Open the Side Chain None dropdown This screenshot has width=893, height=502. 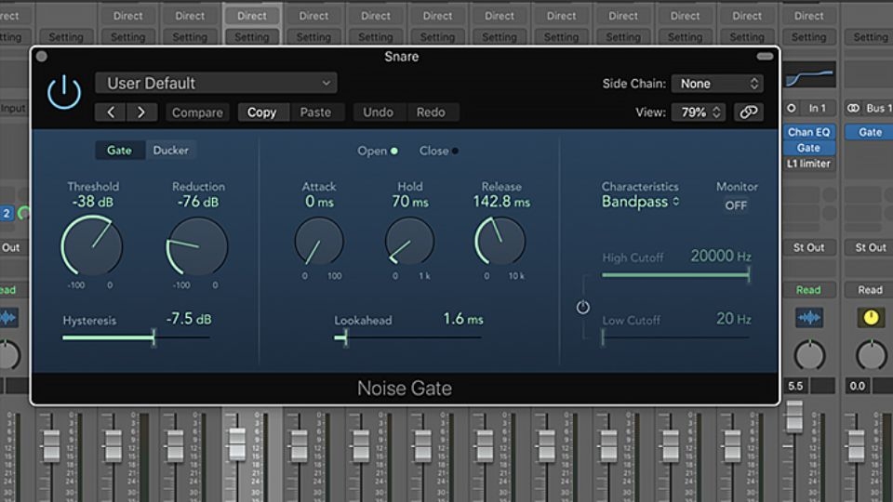[717, 84]
